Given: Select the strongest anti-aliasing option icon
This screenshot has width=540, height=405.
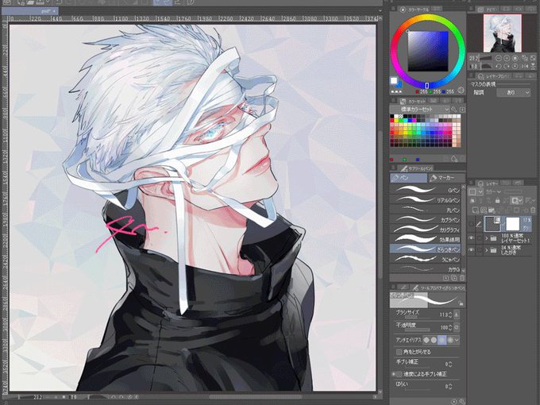Looking at the screenshot, I should coord(449,340).
